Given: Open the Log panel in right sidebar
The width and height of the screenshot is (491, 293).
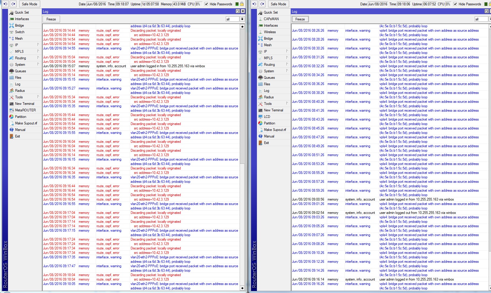Looking at the screenshot, I should pos(266,90).
